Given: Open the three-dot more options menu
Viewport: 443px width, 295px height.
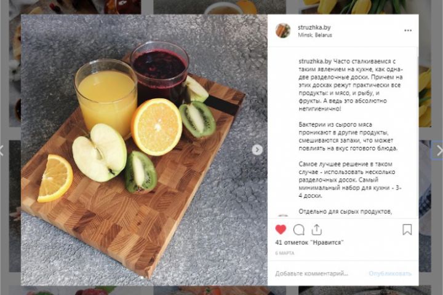Looking at the screenshot, I should pyautogui.click(x=408, y=31).
